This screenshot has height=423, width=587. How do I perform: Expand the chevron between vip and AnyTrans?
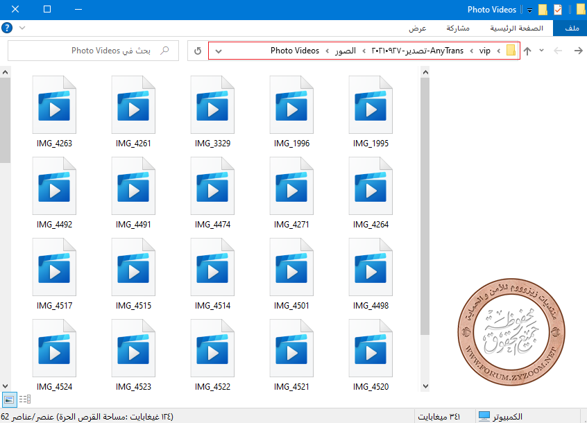click(x=471, y=51)
